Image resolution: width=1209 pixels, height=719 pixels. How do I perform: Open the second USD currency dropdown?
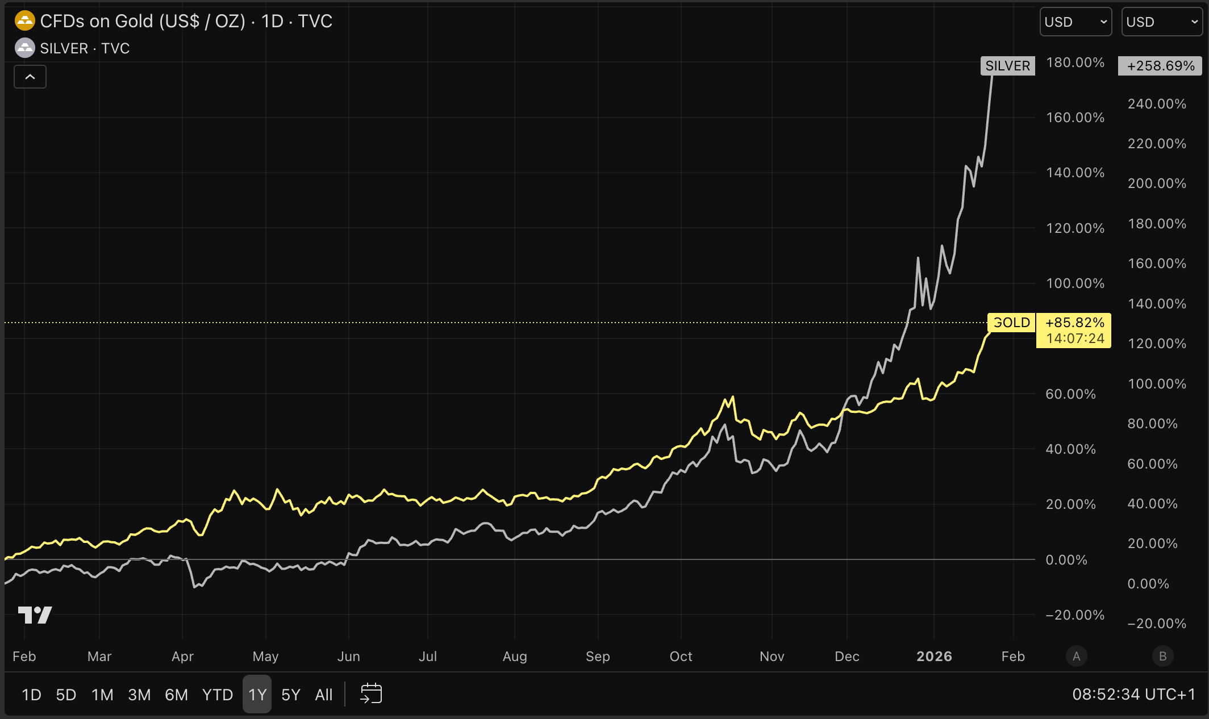(x=1161, y=22)
